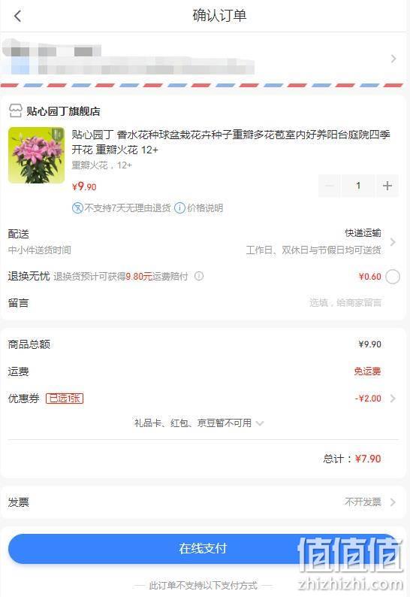Open the address selection chevron

pos(393,59)
